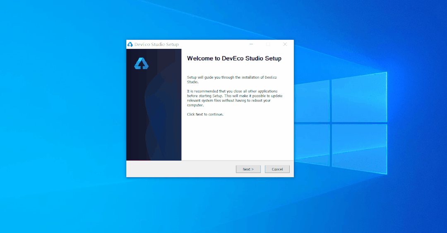The height and width of the screenshot is (233, 447).
Task: Cancel the DevEco Studio setup
Action: (277, 169)
